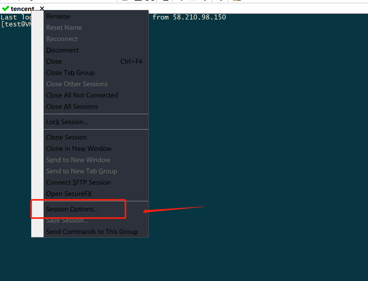Click the orange-colored toolbar icon
The width and height of the screenshot is (368, 281).
236,1
